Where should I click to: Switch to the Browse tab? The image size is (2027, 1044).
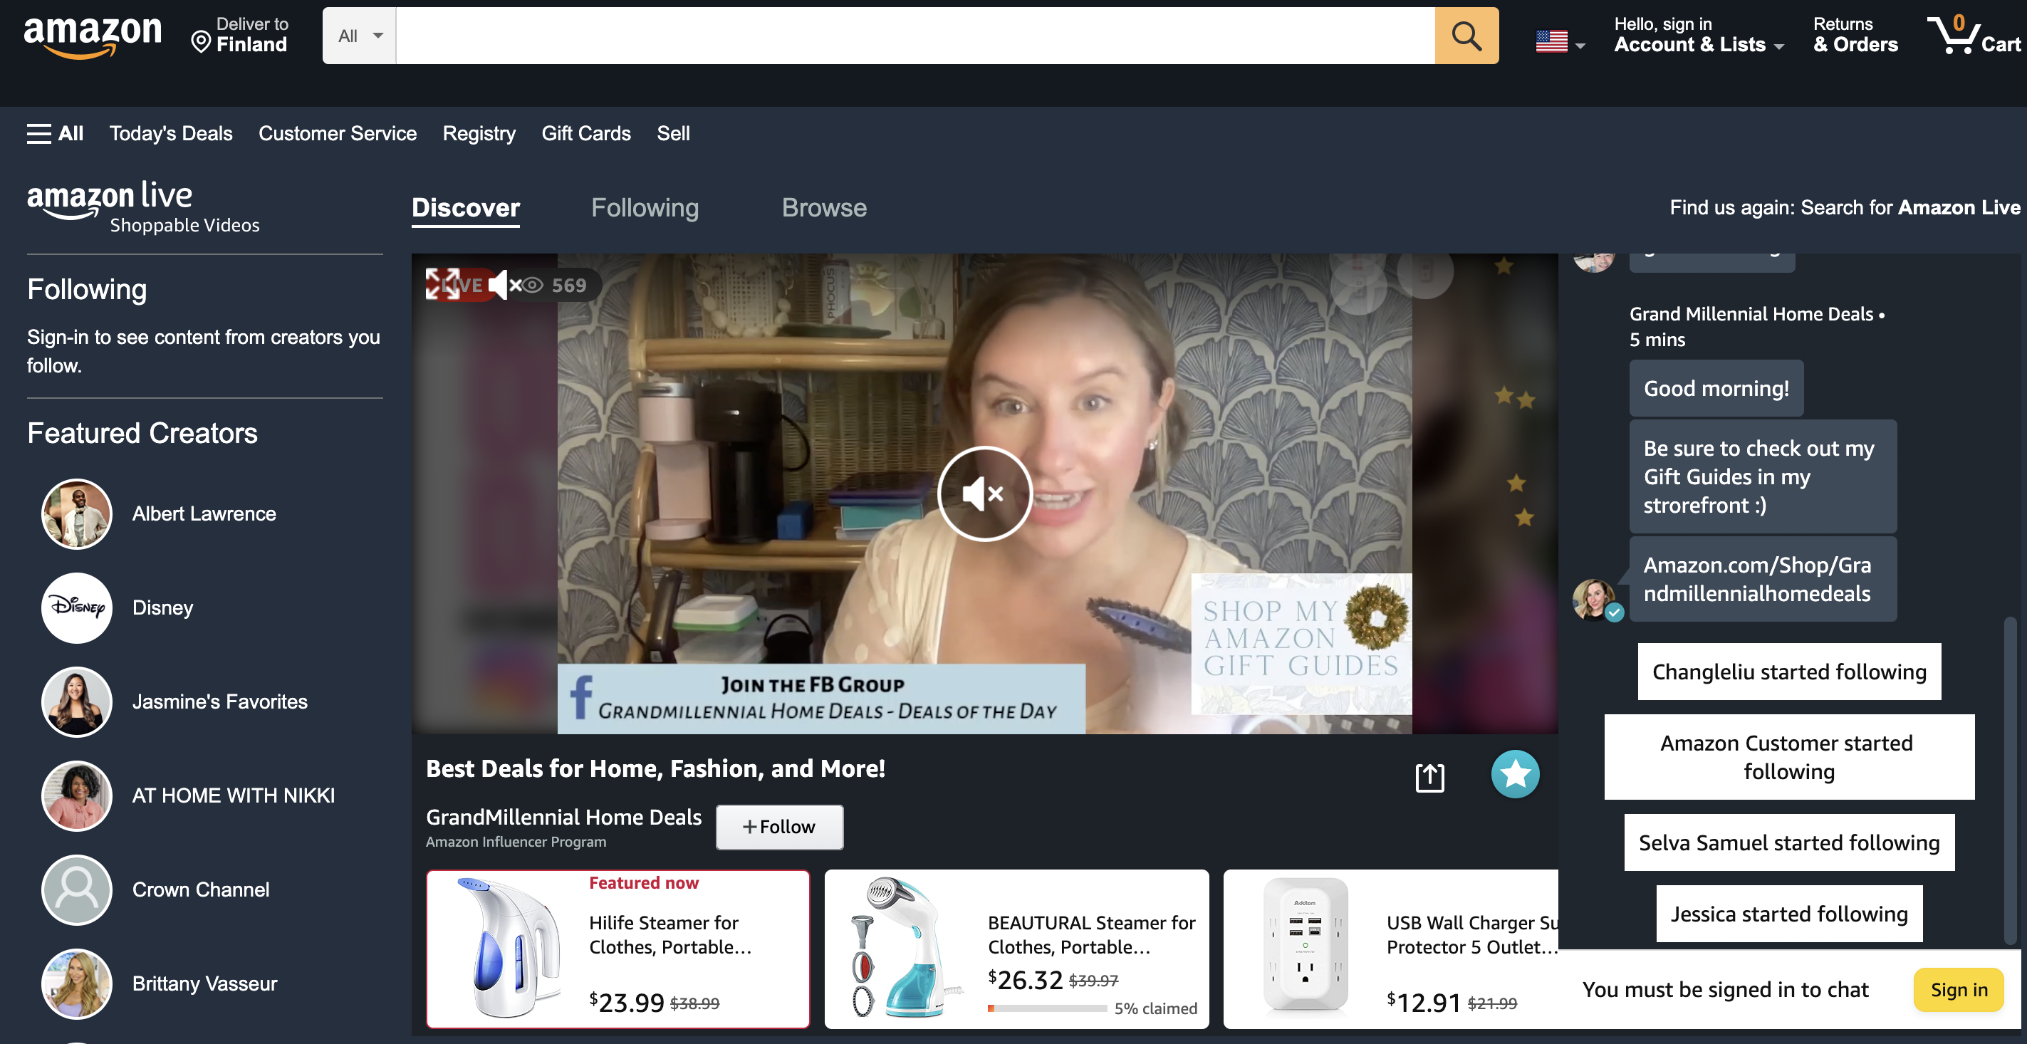coord(824,208)
